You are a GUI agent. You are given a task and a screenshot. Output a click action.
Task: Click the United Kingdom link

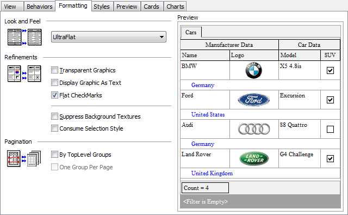pyautogui.click(x=212, y=173)
